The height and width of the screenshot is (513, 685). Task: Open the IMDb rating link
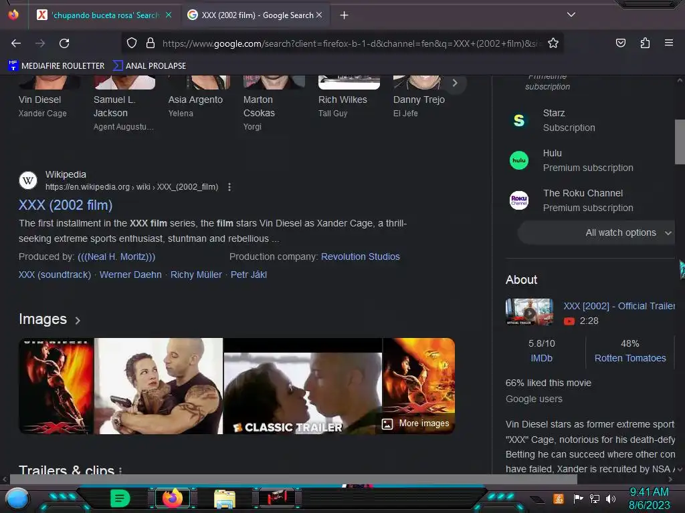click(542, 358)
